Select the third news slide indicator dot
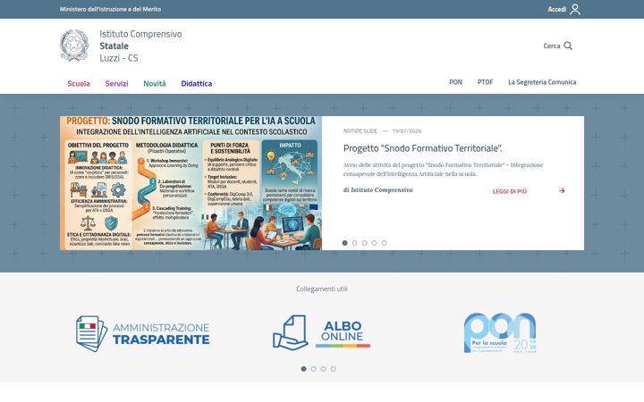 (x=364, y=243)
